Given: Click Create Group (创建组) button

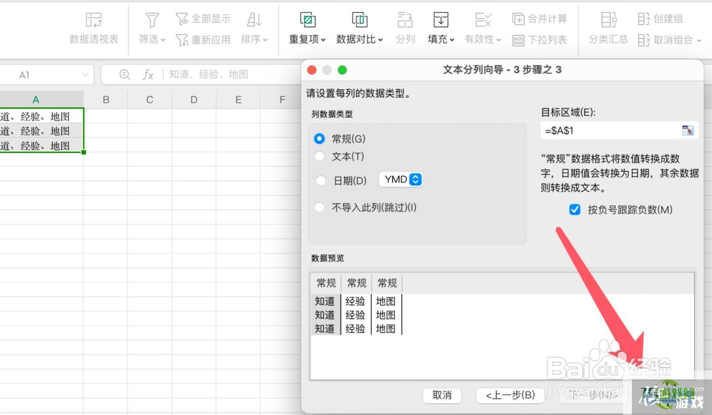Looking at the screenshot, I should pyautogui.click(x=660, y=19).
